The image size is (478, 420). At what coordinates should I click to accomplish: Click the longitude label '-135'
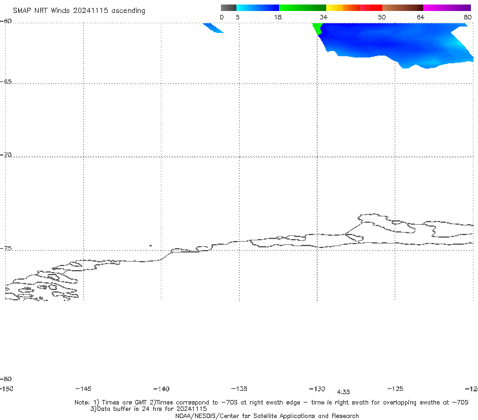(x=239, y=388)
